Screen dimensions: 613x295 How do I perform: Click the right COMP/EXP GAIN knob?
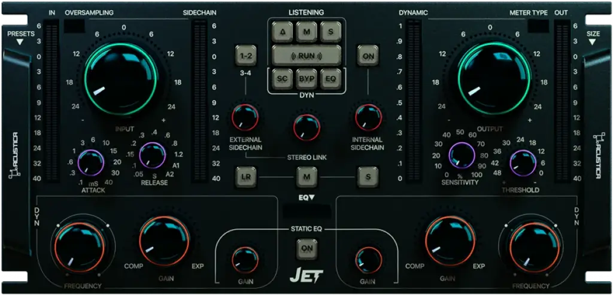pyautogui.click(x=450, y=241)
